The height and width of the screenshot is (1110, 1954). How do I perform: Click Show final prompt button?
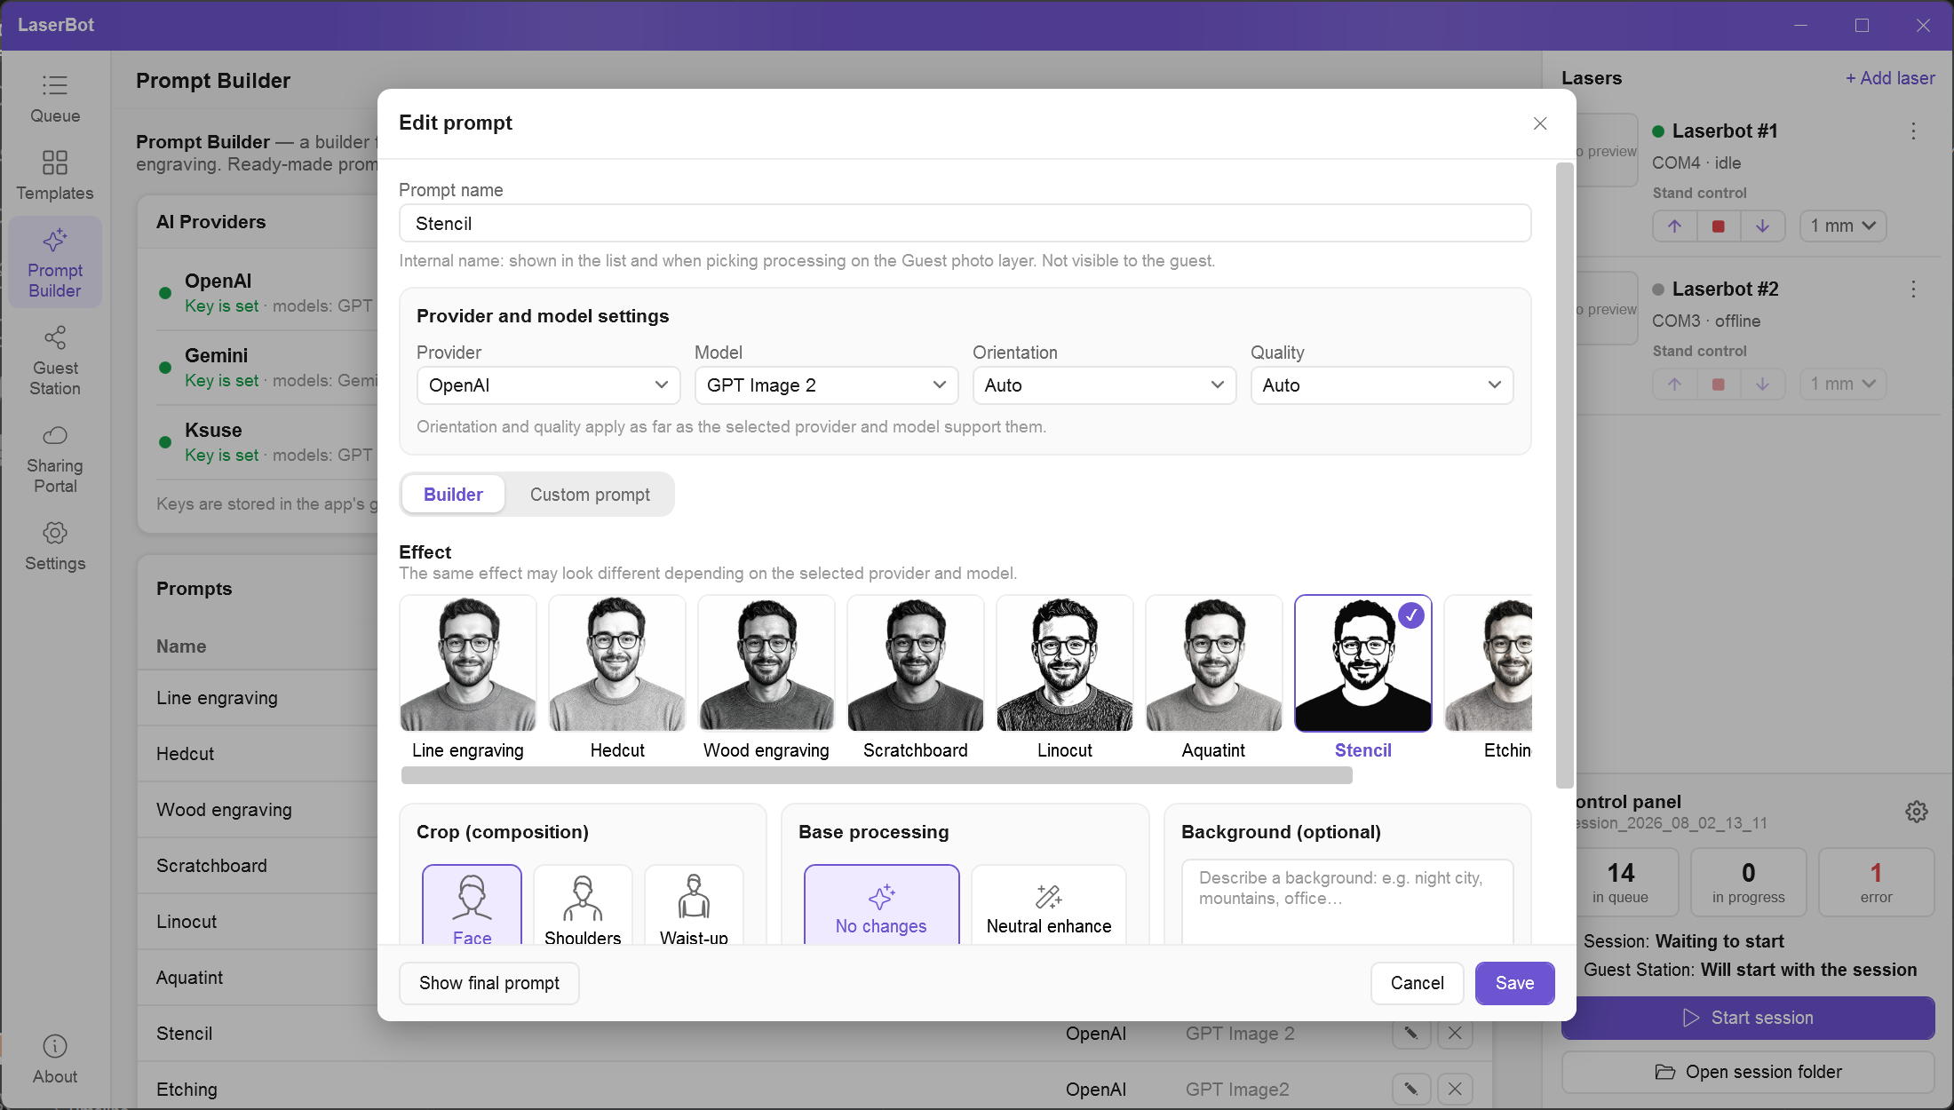pyautogui.click(x=489, y=983)
